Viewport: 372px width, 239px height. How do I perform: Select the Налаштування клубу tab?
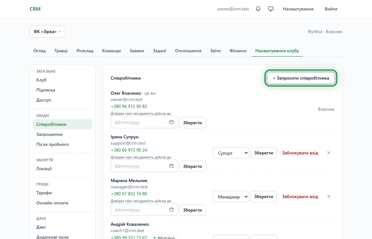pyautogui.click(x=277, y=51)
